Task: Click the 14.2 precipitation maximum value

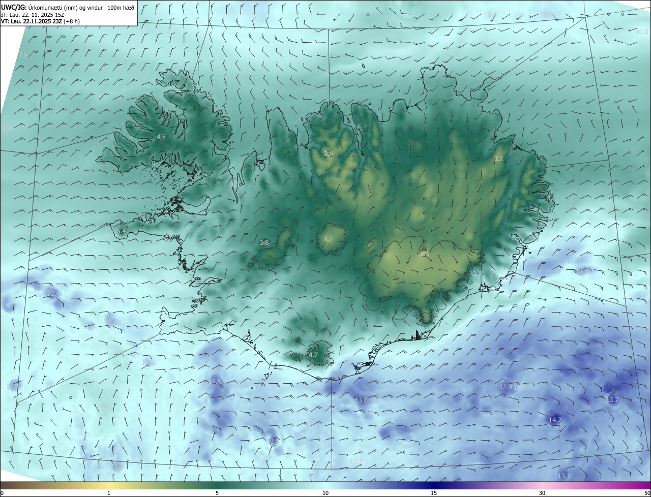Action: [555, 420]
